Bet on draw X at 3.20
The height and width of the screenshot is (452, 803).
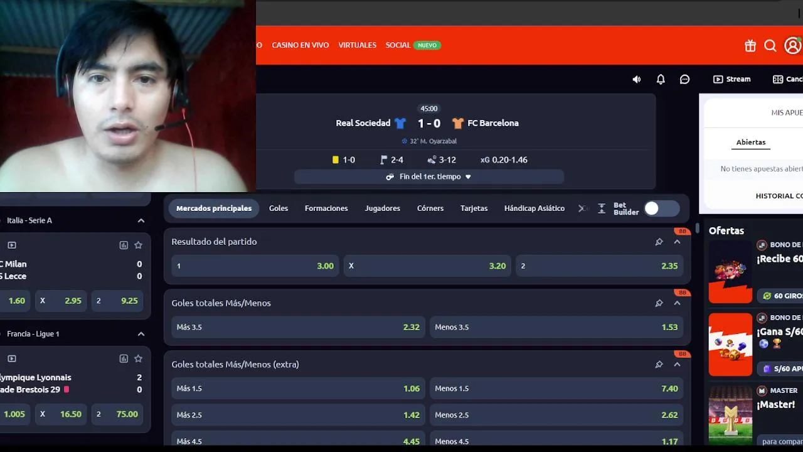427,266
